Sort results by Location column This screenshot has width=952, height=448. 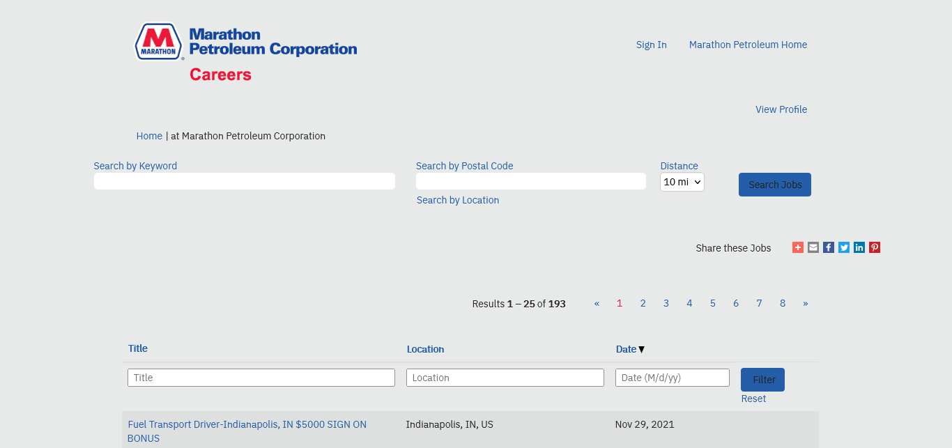(x=425, y=349)
